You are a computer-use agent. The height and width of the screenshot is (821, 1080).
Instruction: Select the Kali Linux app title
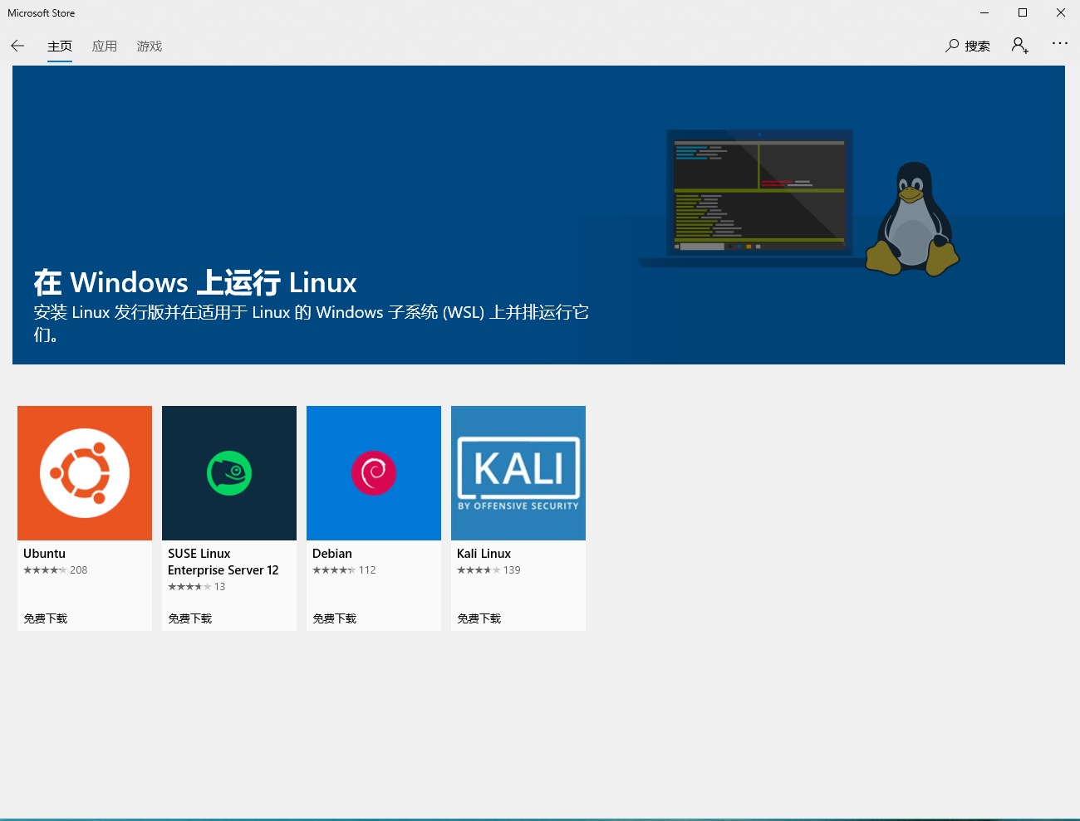(484, 554)
